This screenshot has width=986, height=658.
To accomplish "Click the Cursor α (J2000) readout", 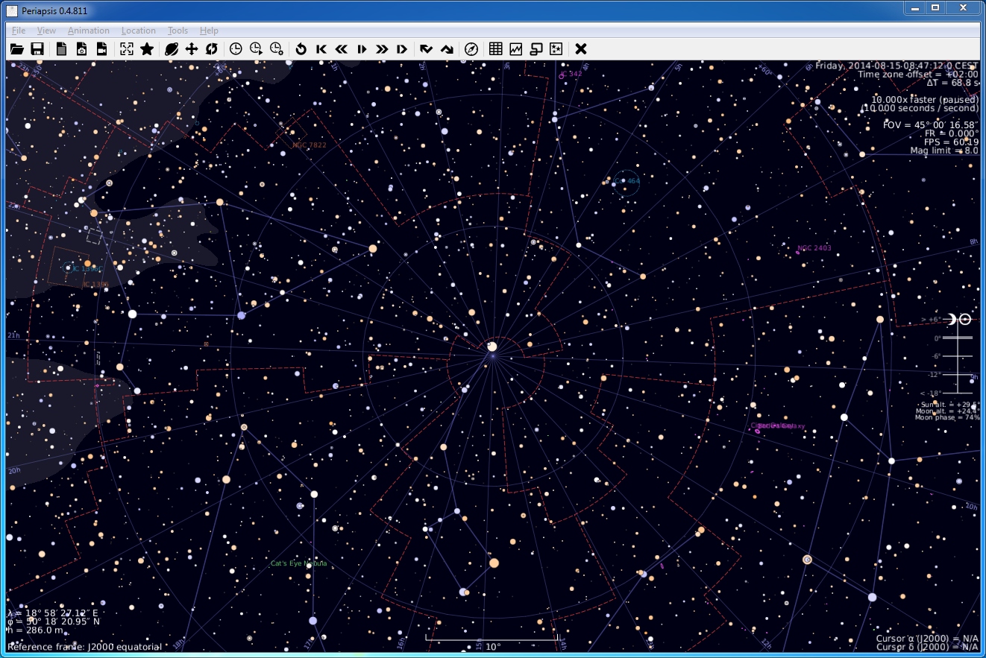I will click(928, 639).
